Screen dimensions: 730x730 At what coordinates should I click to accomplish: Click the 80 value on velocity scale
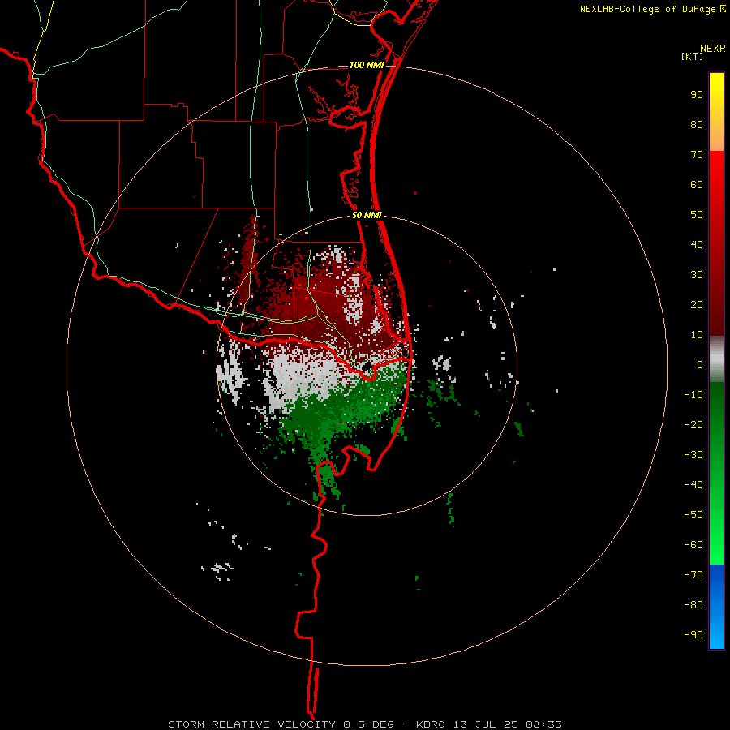[x=697, y=125]
